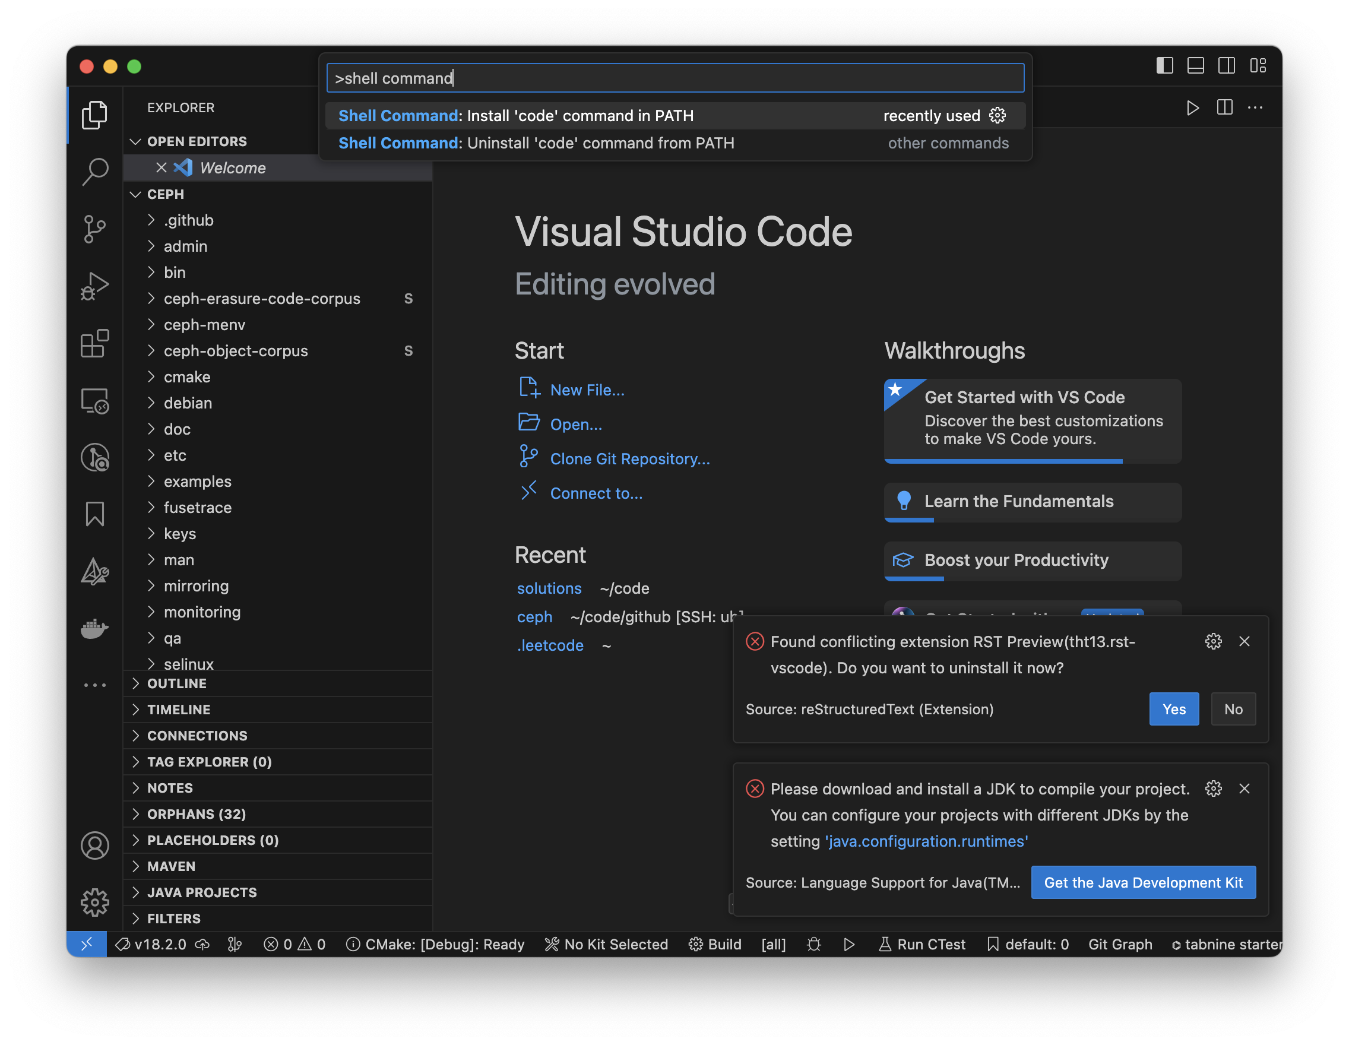Open the Explorer view in activity bar

(94, 114)
